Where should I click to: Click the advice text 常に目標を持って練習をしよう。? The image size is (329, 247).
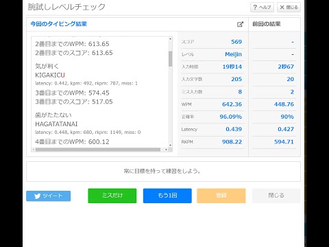click(162, 171)
